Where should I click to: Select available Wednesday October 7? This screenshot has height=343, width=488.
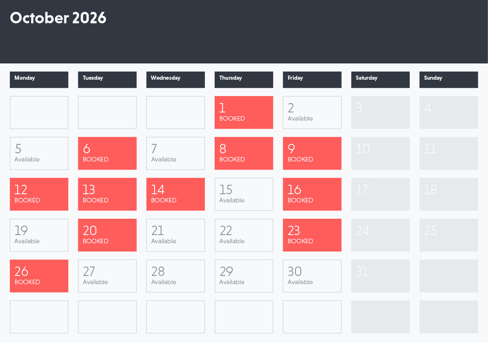click(x=175, y=153)
